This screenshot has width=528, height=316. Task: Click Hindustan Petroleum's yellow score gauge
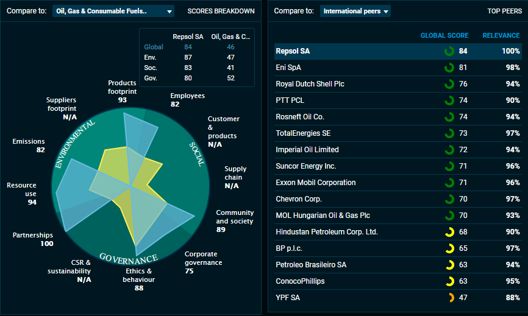(449, 232)
